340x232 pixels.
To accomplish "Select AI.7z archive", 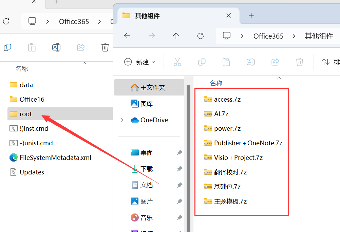I will (216, 114).
